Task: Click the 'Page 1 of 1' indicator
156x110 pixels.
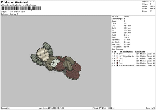Action: [x=151, y=108]
